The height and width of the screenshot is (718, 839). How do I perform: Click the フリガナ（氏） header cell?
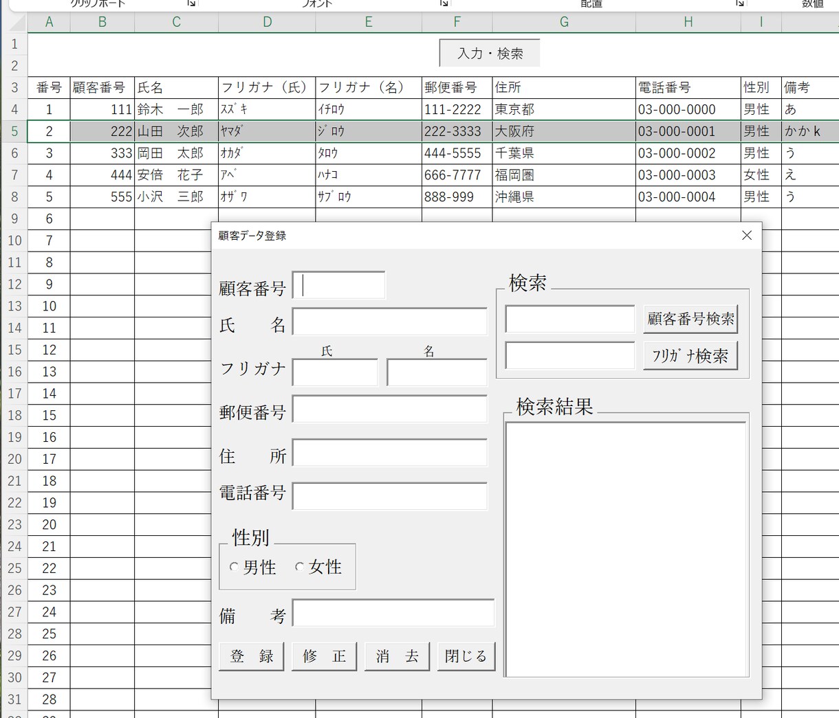267,87
